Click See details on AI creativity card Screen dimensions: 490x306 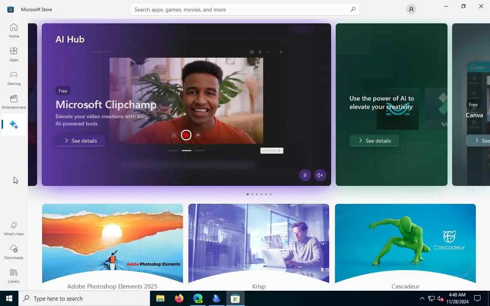(374, 141)
